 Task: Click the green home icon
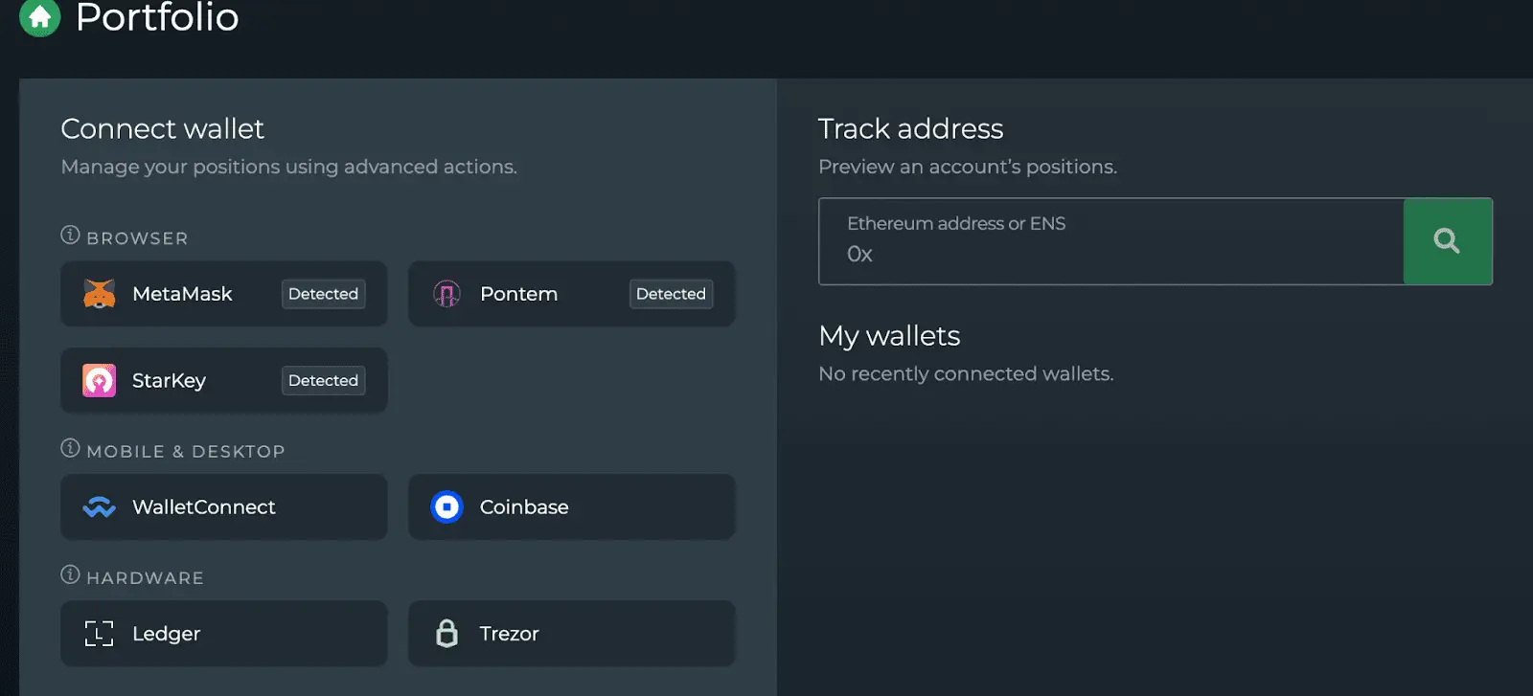coord(39,17)
